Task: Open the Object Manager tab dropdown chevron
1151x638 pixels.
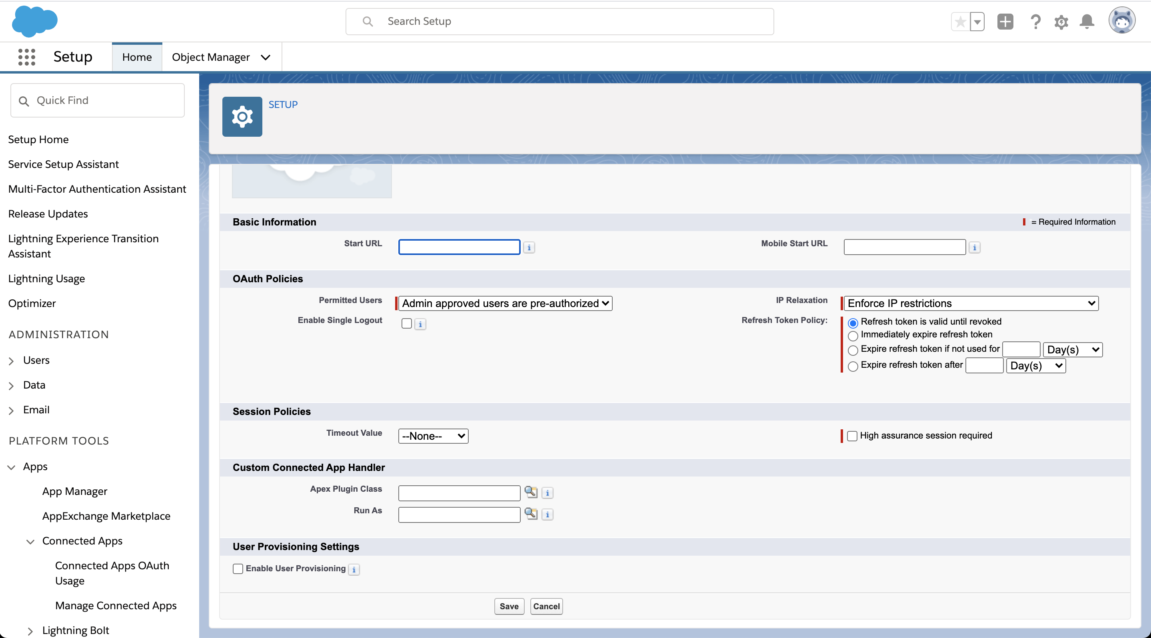Action: tap(266, 57)
